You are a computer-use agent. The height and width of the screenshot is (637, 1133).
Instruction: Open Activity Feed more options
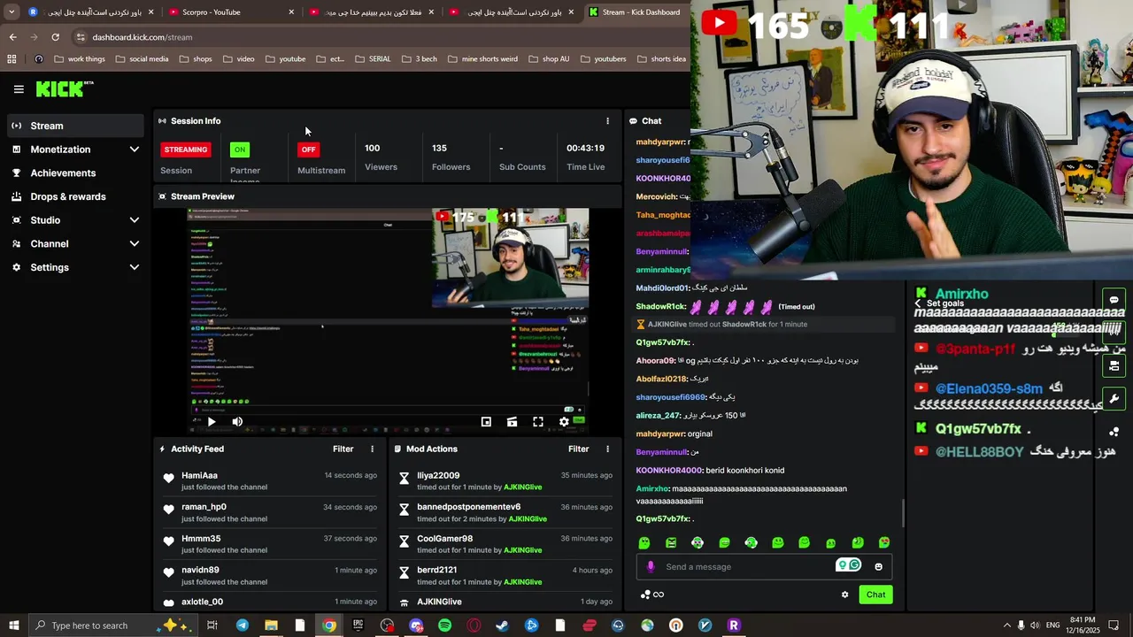click(372, 449)
